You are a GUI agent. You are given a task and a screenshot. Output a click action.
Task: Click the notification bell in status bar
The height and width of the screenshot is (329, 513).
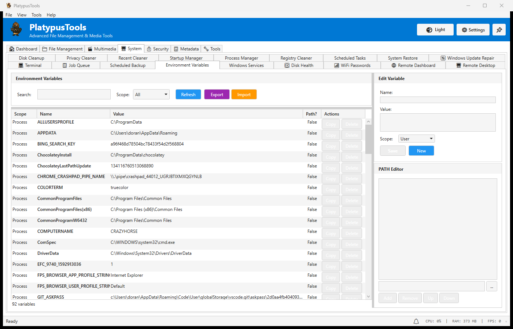pos(416,321)
